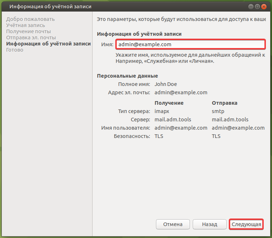The width and height of the screenshot is (272, 238).
Task: Select the Учётная запись step in sidebar
Action: pos(25,25)
